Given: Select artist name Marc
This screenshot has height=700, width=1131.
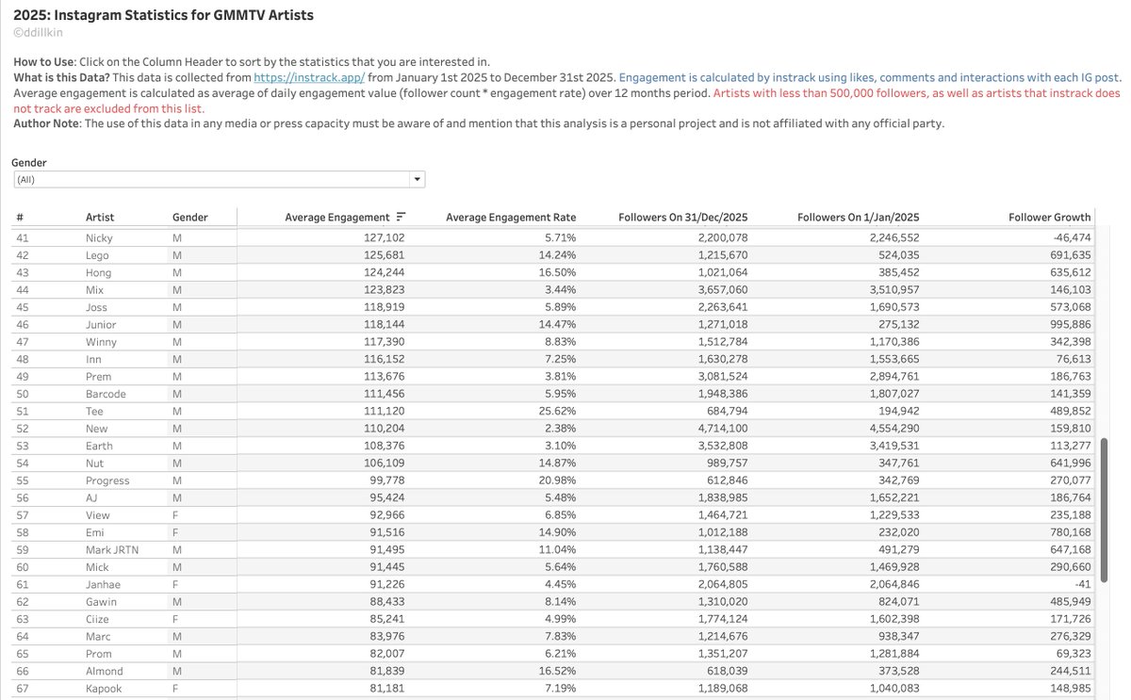Looking at the screenshot, I should point(98,637).
